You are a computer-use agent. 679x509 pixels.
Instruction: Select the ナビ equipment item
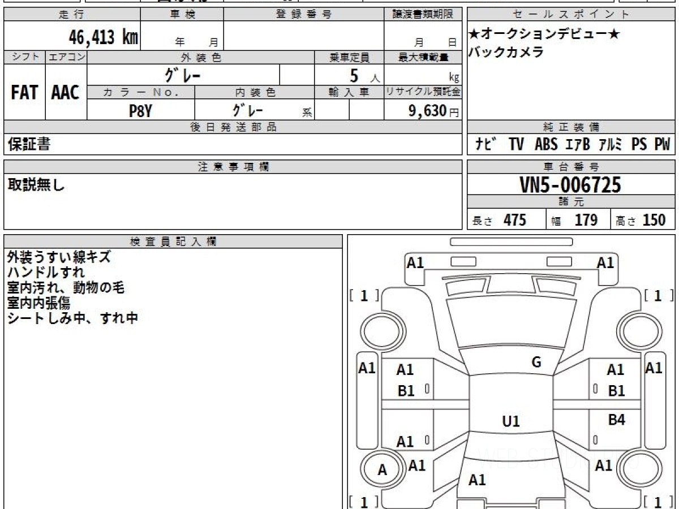click(485, 144)
